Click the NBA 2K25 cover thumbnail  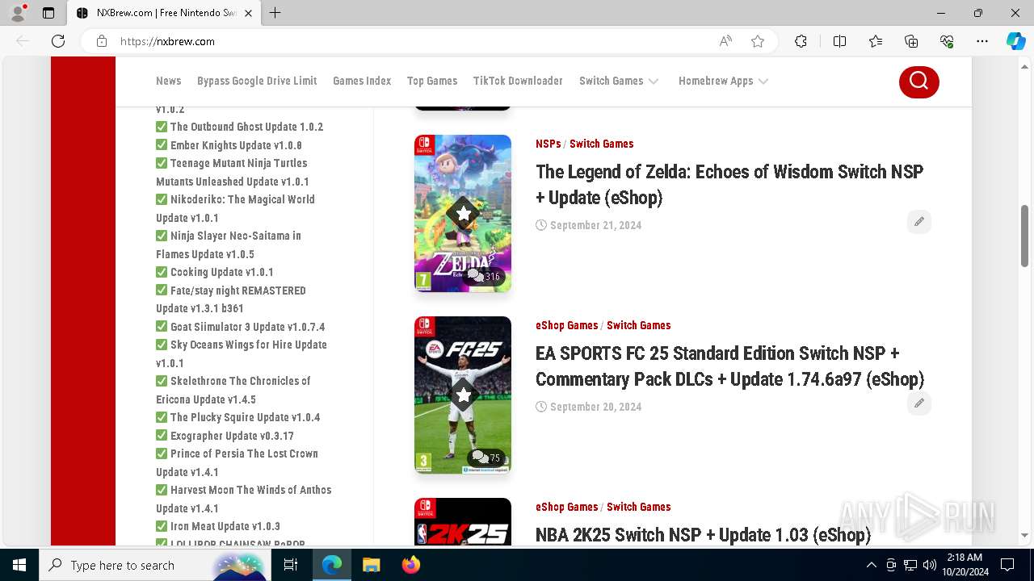click(463, 522)
